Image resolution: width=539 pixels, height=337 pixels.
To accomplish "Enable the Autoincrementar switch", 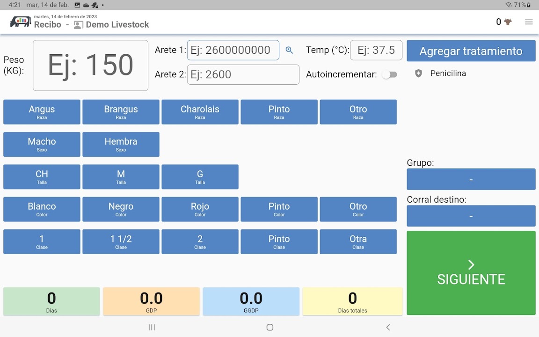I will tap(389, 74).
